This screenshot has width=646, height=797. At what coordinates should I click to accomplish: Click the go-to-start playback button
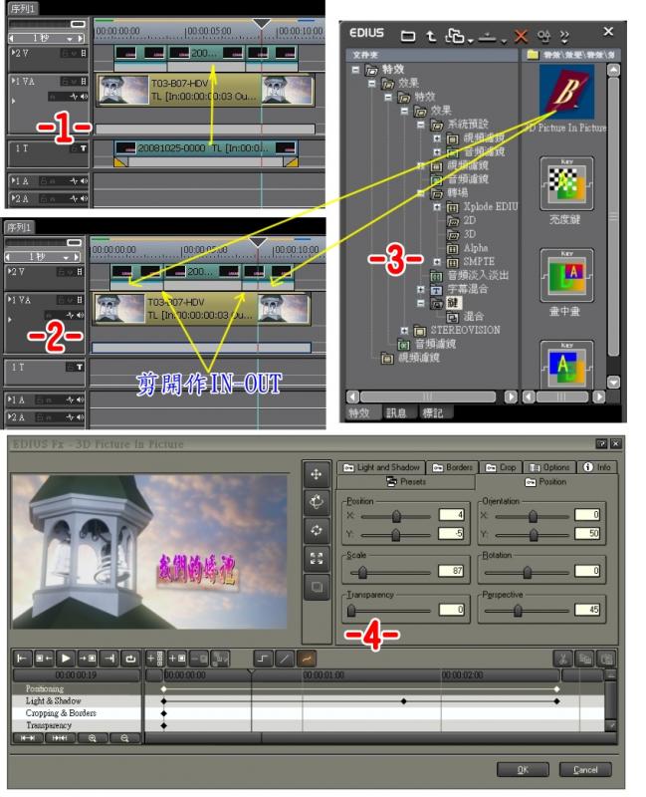(x=22, y=659)
